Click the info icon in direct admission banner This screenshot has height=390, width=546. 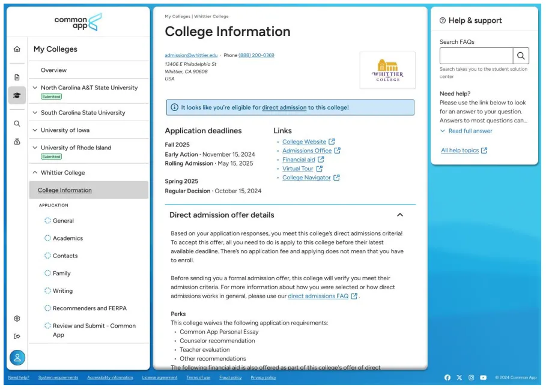(x=174, y=107)
